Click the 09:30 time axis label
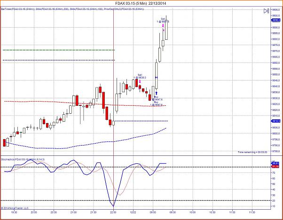The height and width of the screenshot is (220, 283). tap(173, 212)
